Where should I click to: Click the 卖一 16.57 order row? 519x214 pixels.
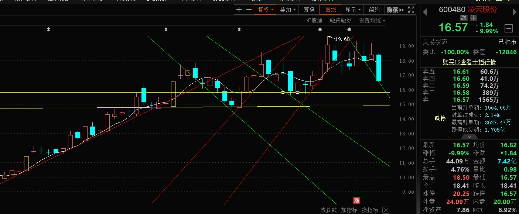point(470,100)
